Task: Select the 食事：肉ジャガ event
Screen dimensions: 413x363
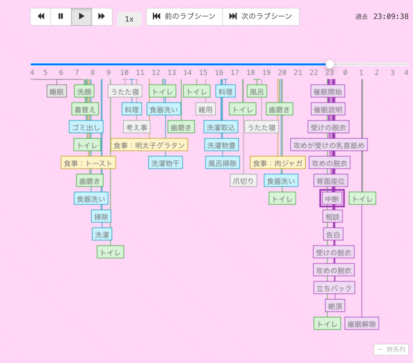Action: pos(278,163)
